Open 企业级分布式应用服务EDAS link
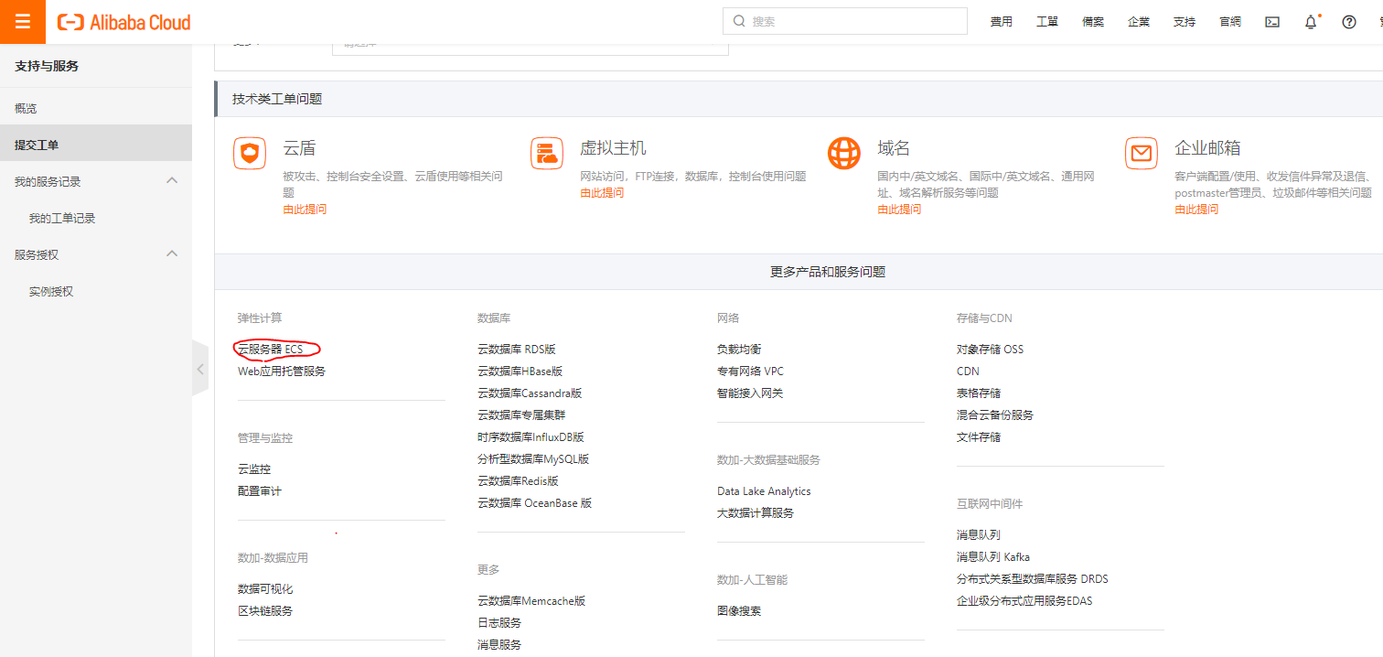 pyautogui.click(x=1024, y=601)
